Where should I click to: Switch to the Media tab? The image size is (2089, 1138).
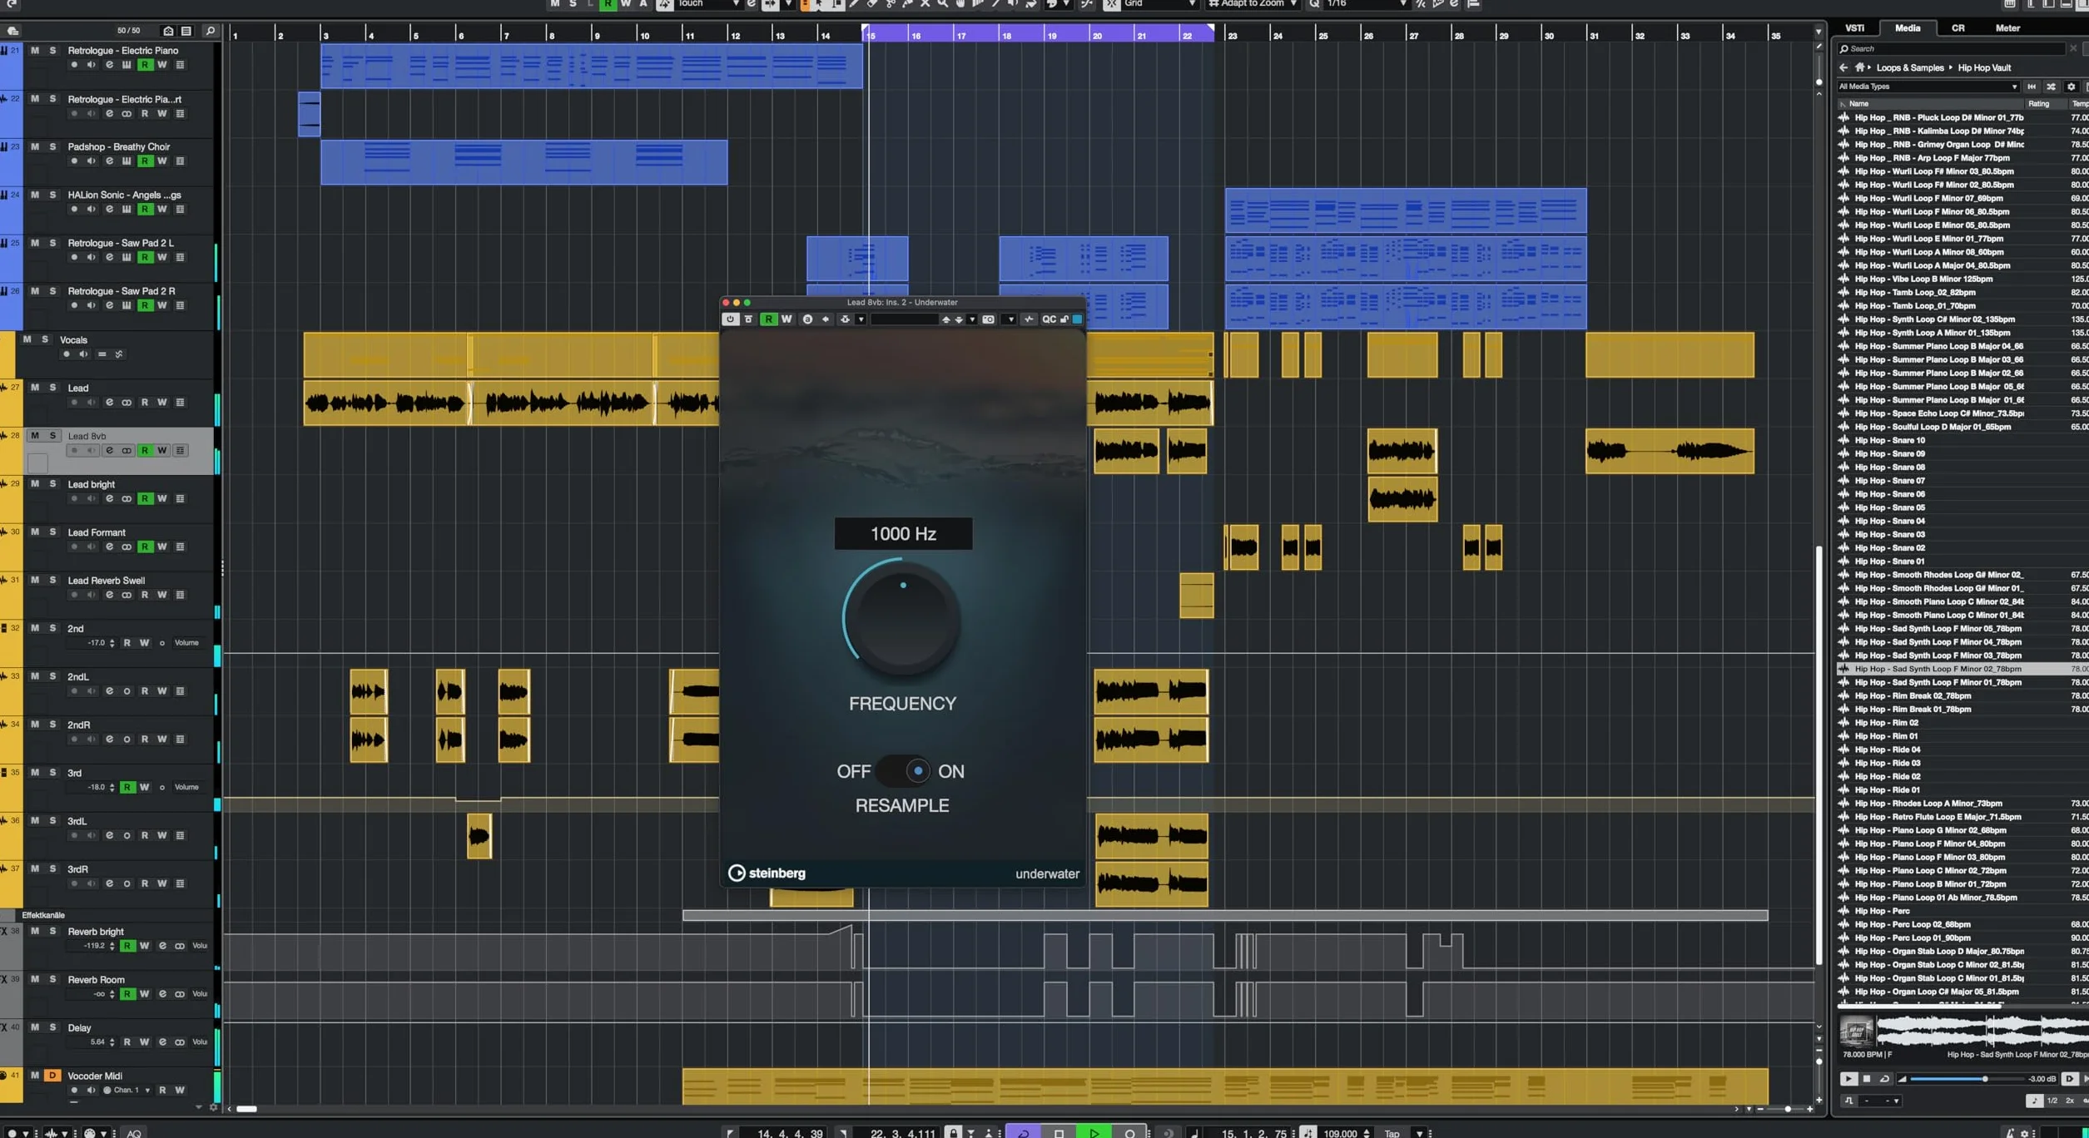coord(1908,28)
